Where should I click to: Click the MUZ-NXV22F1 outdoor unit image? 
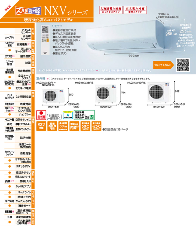pos(54,96)
